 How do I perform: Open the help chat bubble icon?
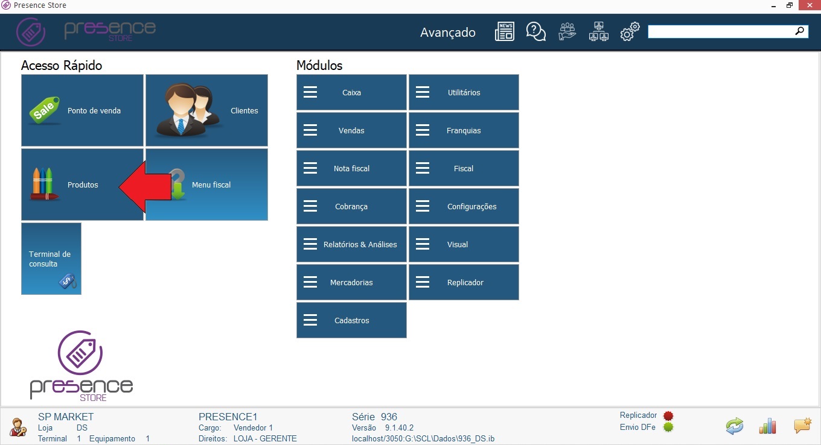[535, 31]
